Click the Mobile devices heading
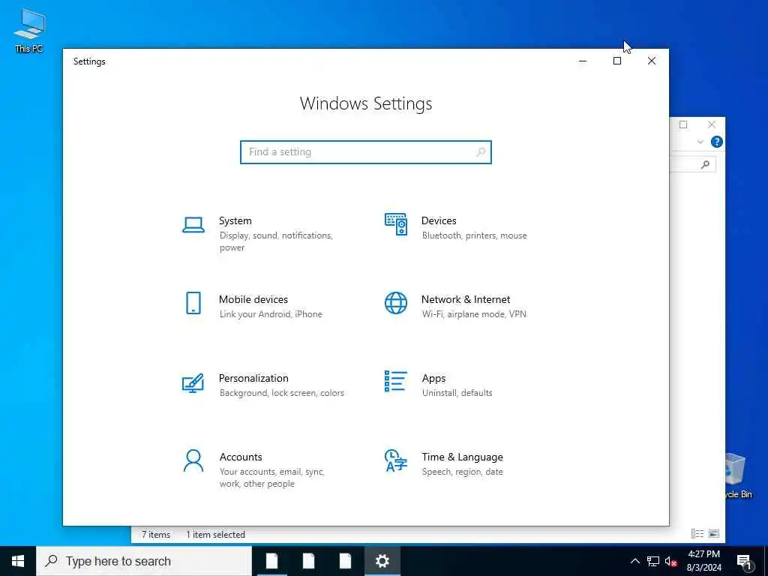Screen dimensions: 768x576 [253, 299]
